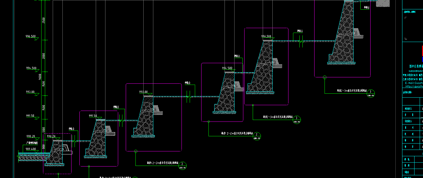Click the E-mail line in the title block
The width and height of the screenshot is (423, 178).
pos(414,83)
